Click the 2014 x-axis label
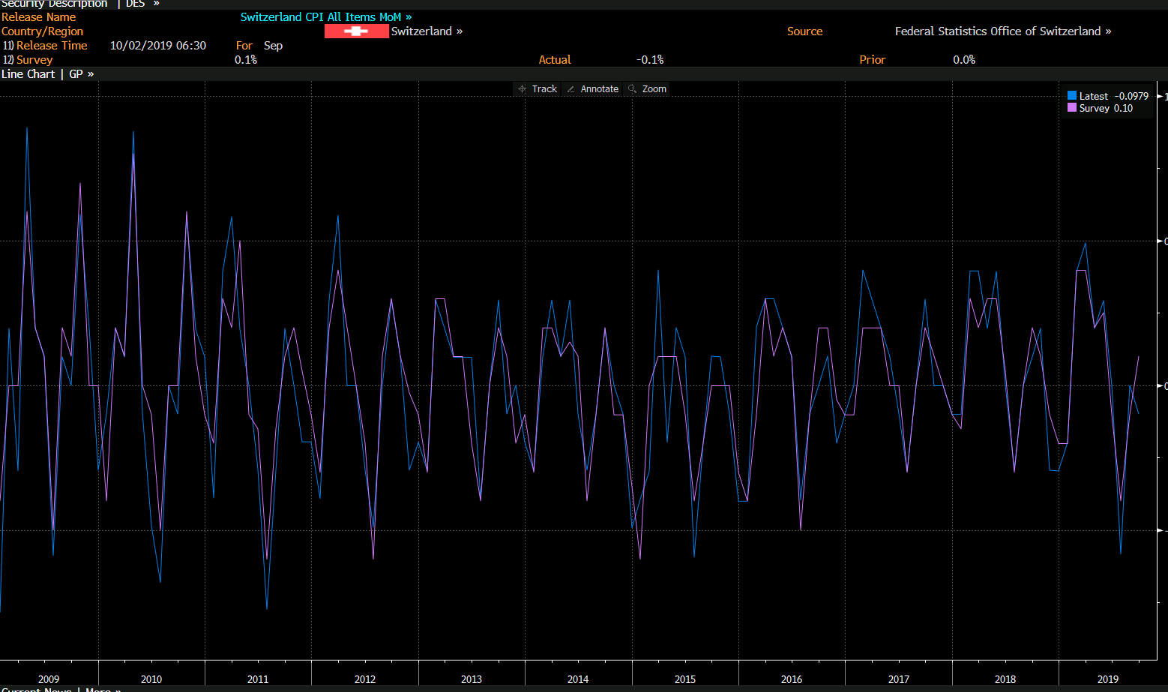The image size is (1168, 692). pyautogui.click(x=578, y=679)
